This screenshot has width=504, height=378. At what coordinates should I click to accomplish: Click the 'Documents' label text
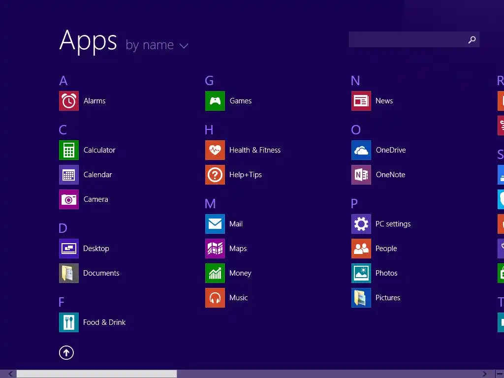pos(101,273)
